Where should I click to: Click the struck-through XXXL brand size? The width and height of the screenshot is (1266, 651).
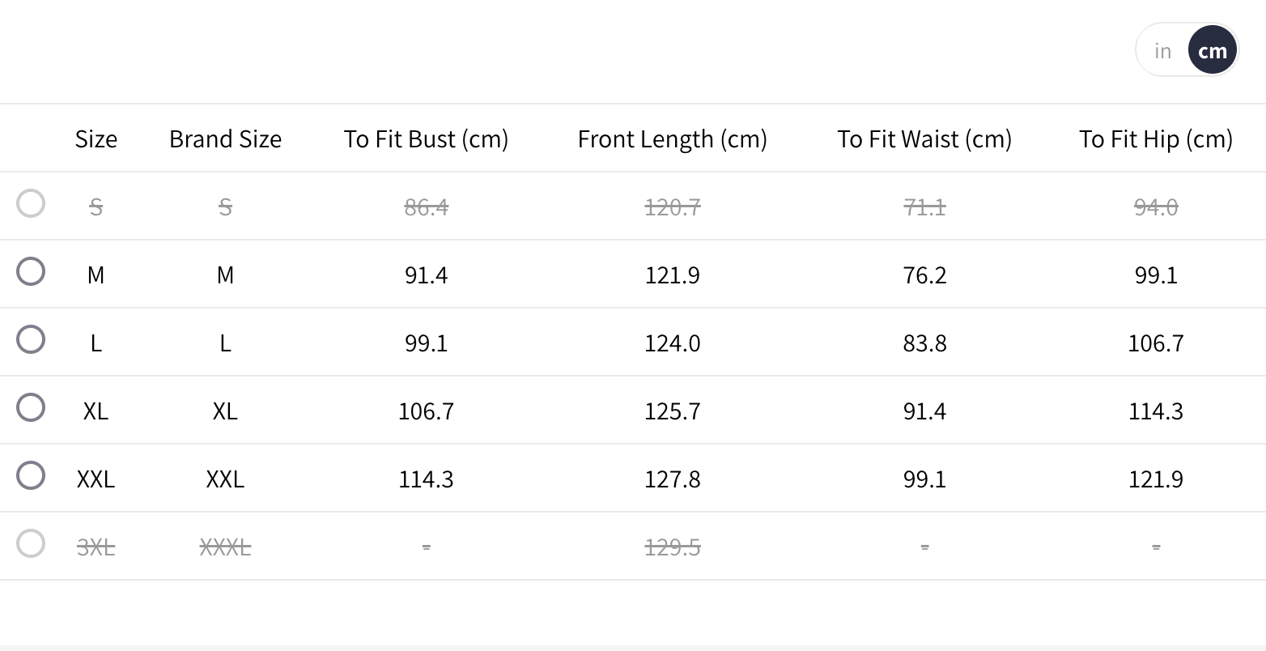(225, 547)
